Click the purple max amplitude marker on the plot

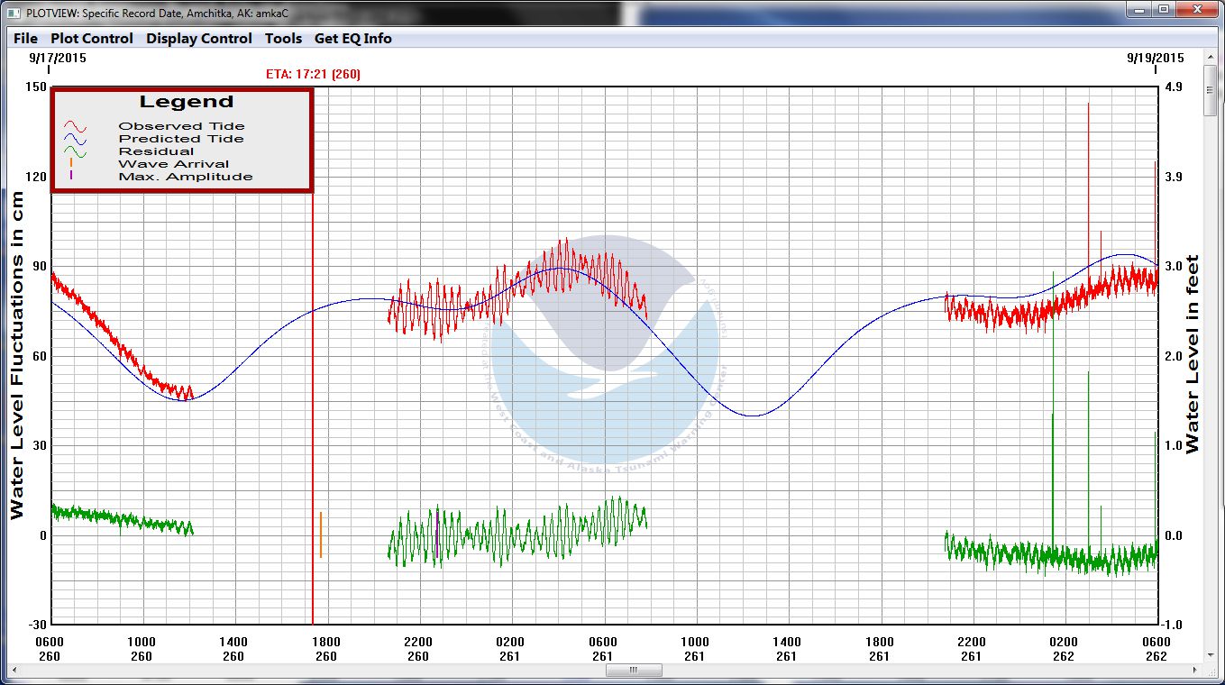(437, 534)
